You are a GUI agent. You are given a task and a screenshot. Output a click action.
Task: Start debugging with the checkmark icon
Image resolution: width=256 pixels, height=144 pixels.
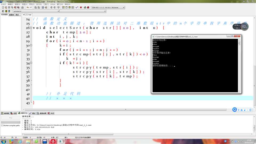(x=77, y=7)
